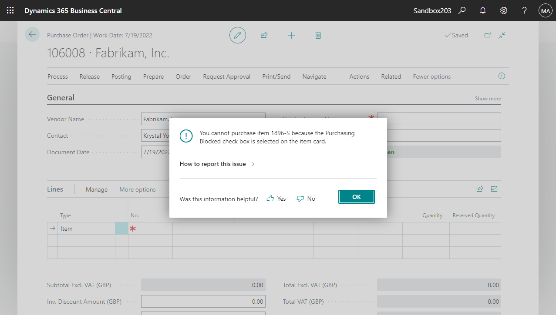Dismiss the warning by clicking OK
The image size is (556, 315).
(x=356, y=196)
